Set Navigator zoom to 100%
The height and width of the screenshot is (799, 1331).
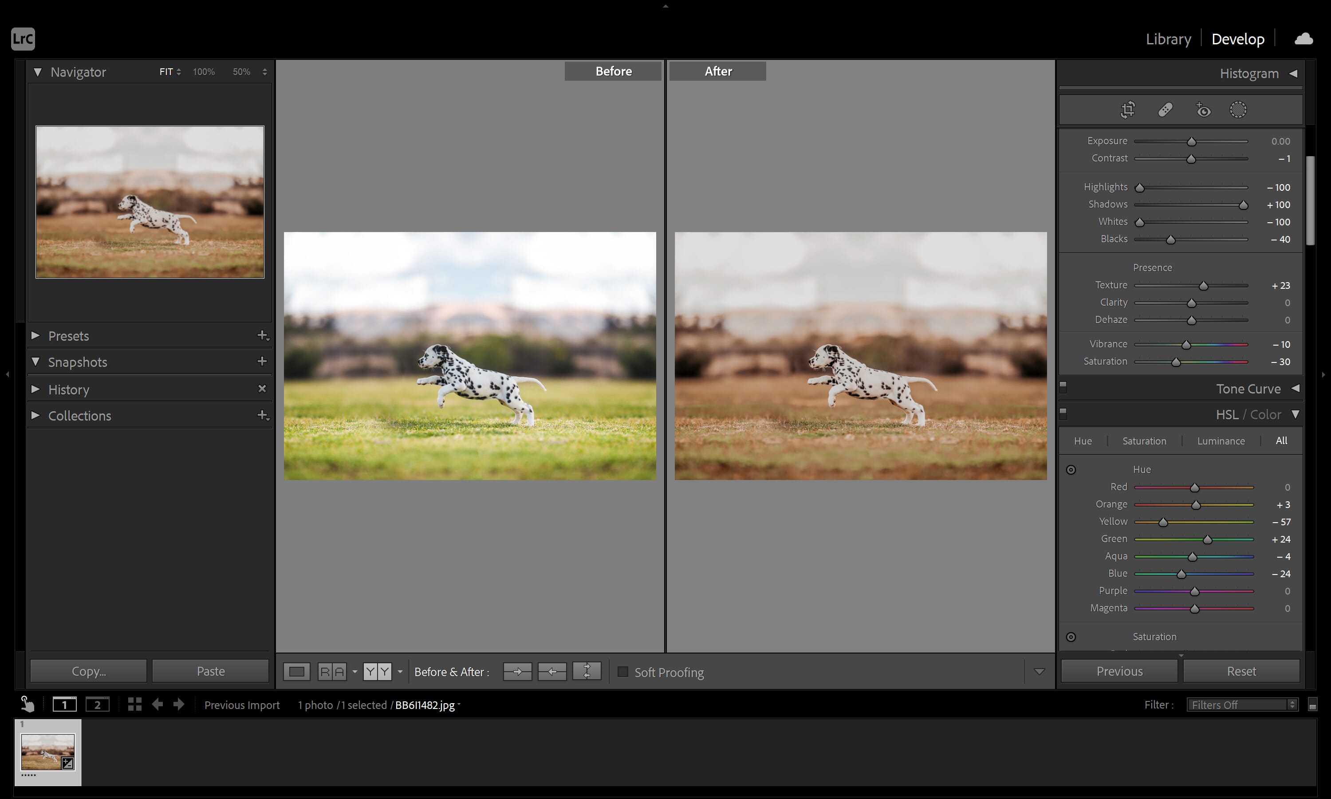204,71
